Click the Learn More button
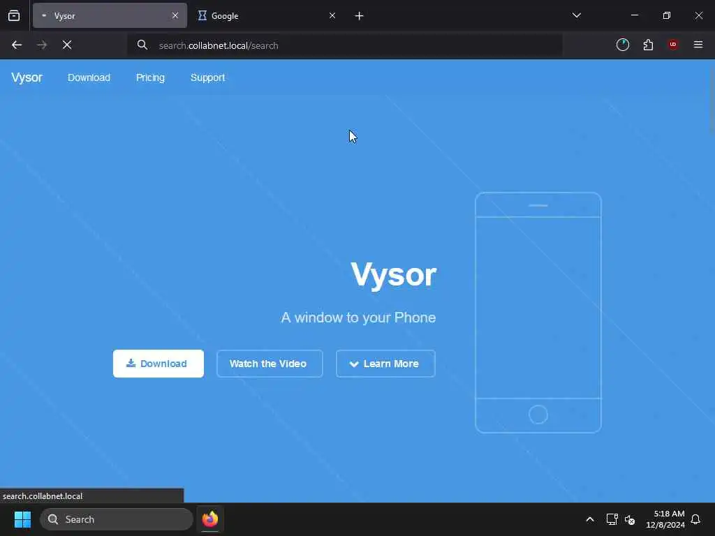 point(385,363)
